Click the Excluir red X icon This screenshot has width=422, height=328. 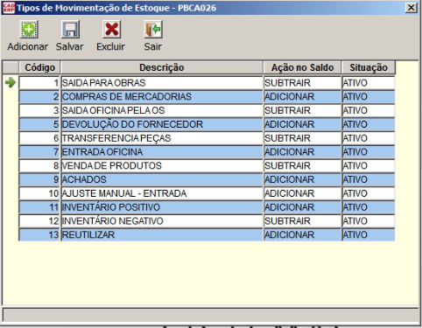[x=112, y=30]
